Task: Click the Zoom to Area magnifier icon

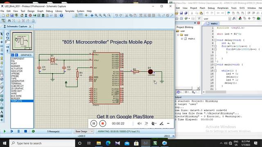Action: click(109, 16)
